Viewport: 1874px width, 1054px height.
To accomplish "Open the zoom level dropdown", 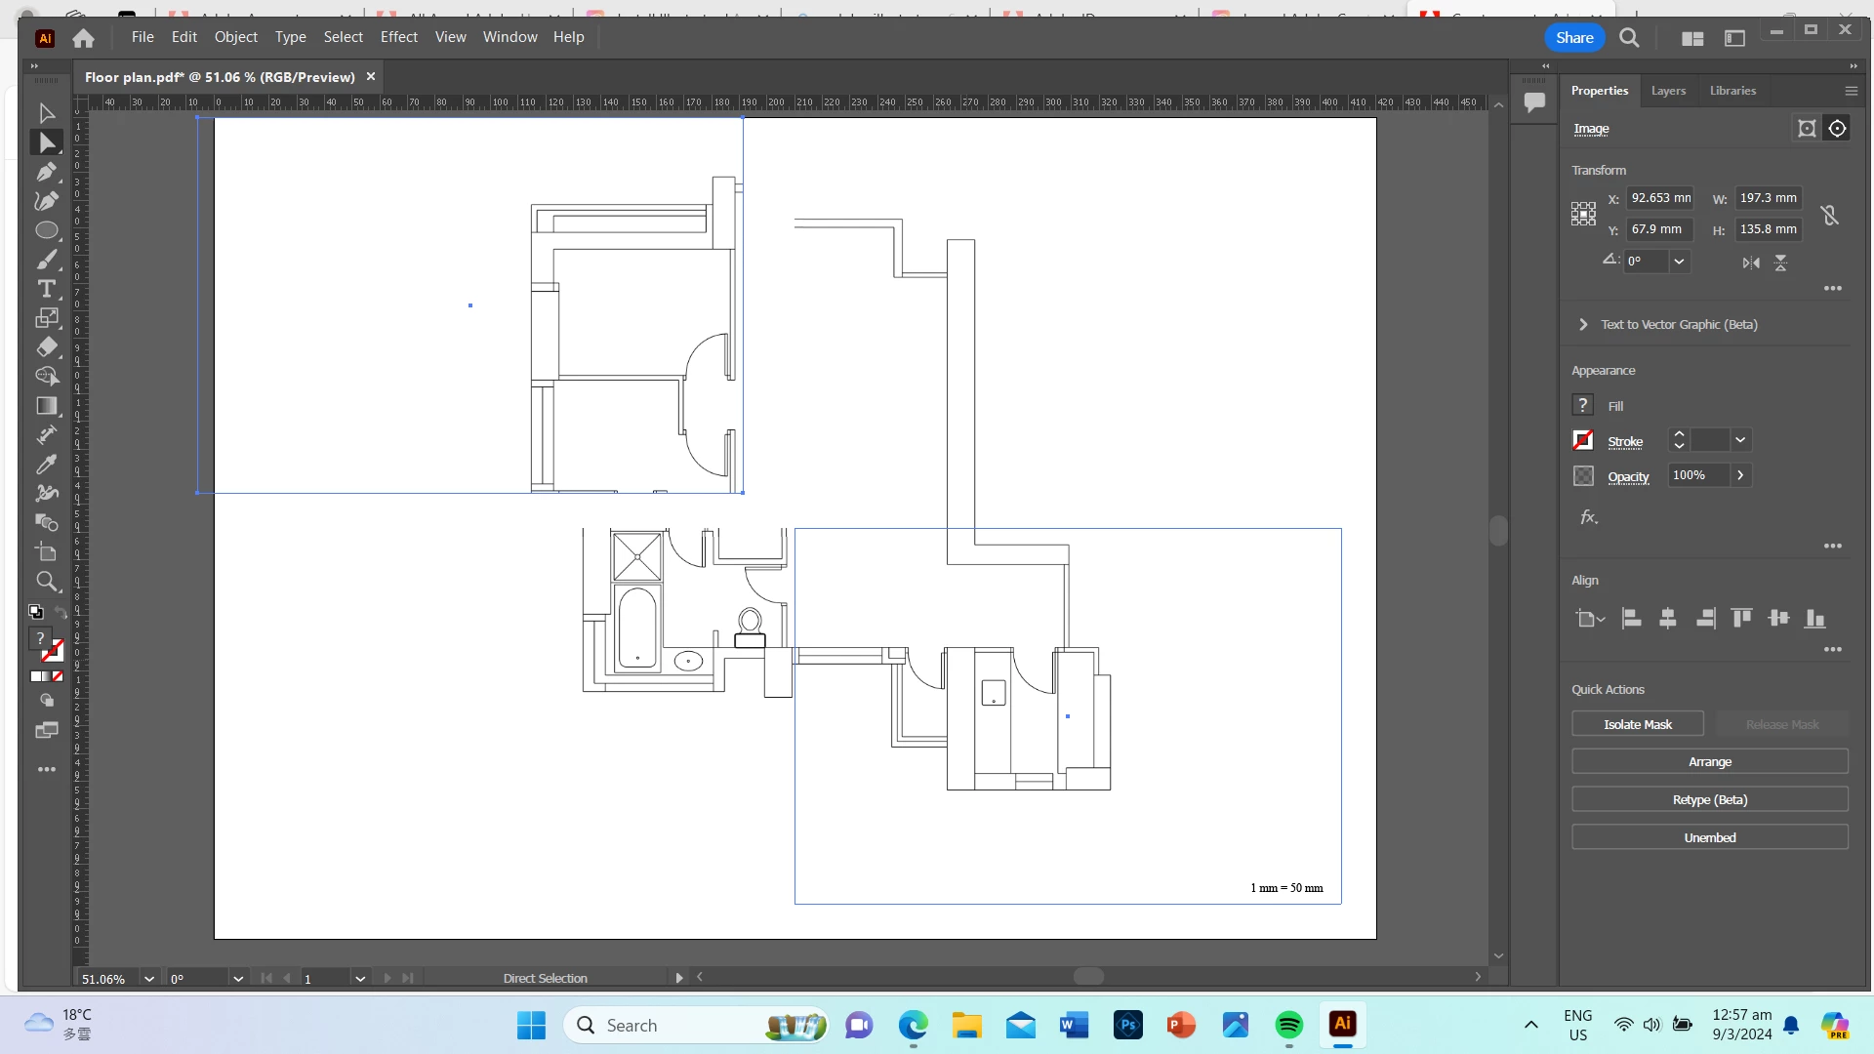I will (x=149, y=979).
